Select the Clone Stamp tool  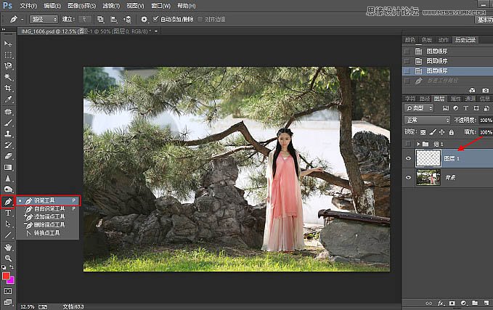(8, 134)
